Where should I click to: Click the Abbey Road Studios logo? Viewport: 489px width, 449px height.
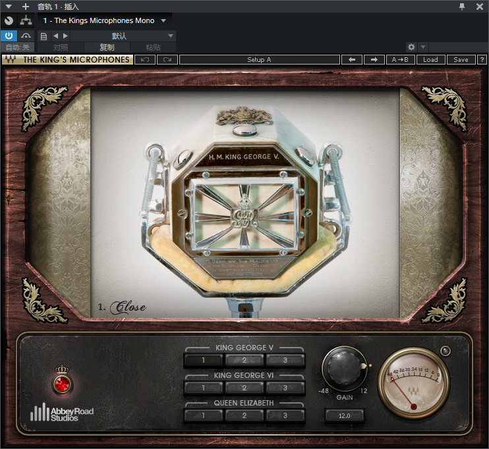[62, 412]
